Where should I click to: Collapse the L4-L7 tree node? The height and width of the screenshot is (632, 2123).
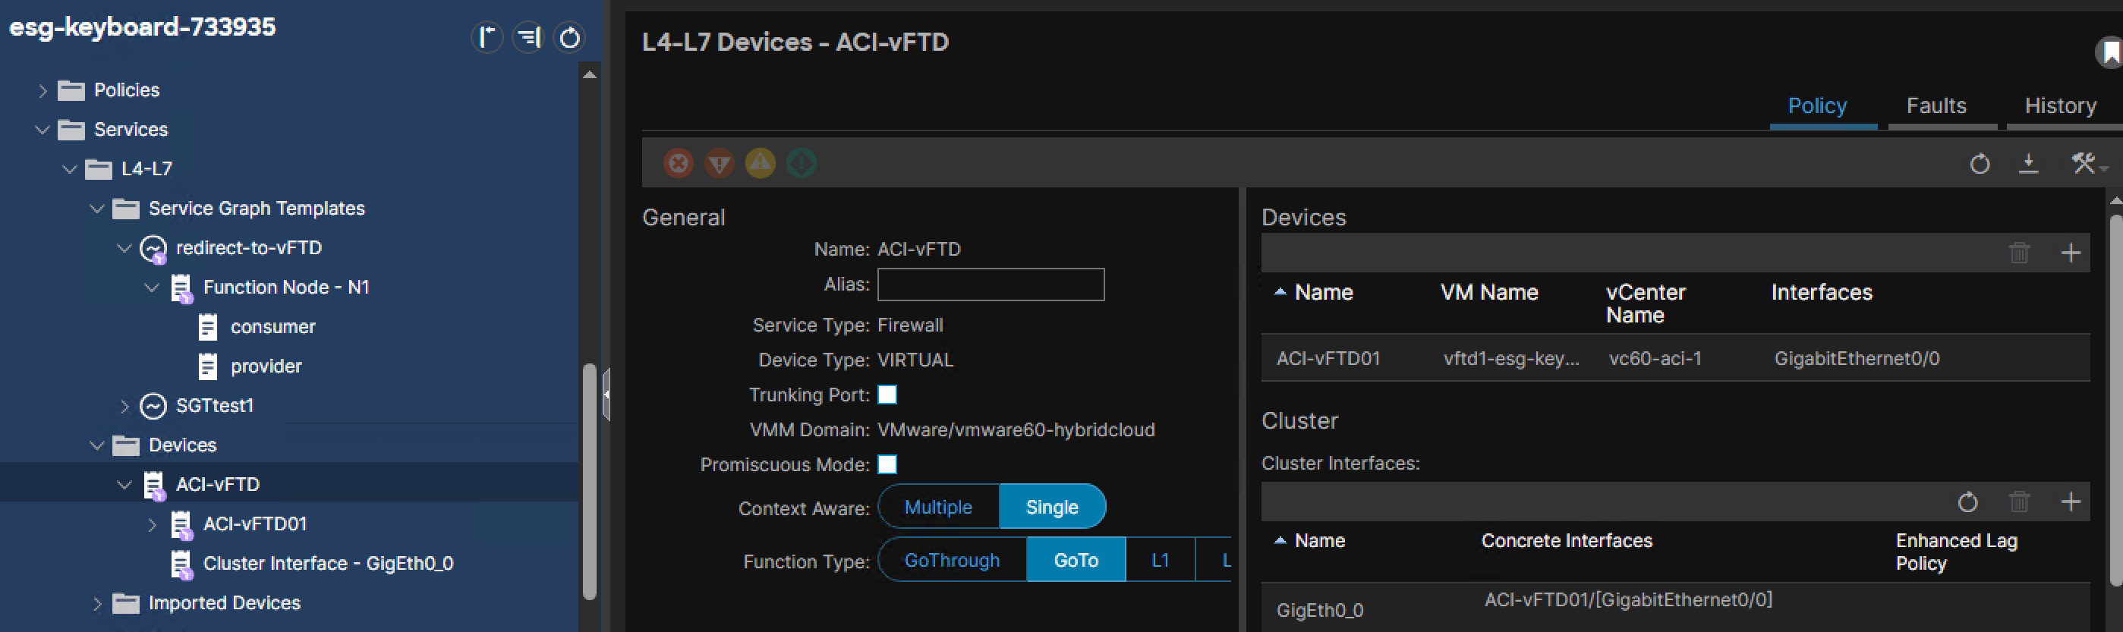[70, 169]
